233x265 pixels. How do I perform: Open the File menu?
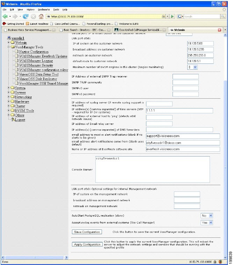click(x=5, y=10)
